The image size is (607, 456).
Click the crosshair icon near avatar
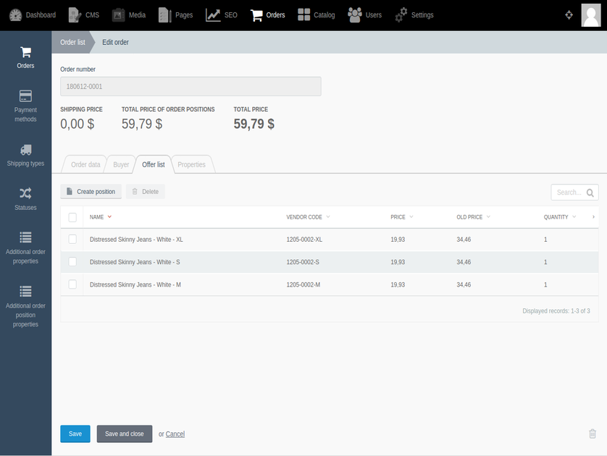click(x=569, y=15)
